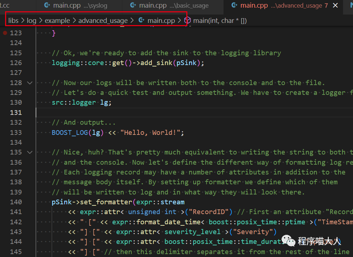Open the libs breadcrumb folder

click(x=13, y=21)
